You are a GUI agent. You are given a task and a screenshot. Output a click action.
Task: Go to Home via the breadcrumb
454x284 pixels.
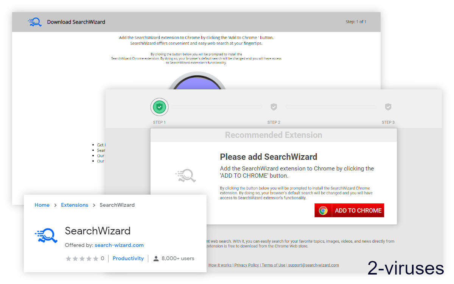(x=42, y=205)
